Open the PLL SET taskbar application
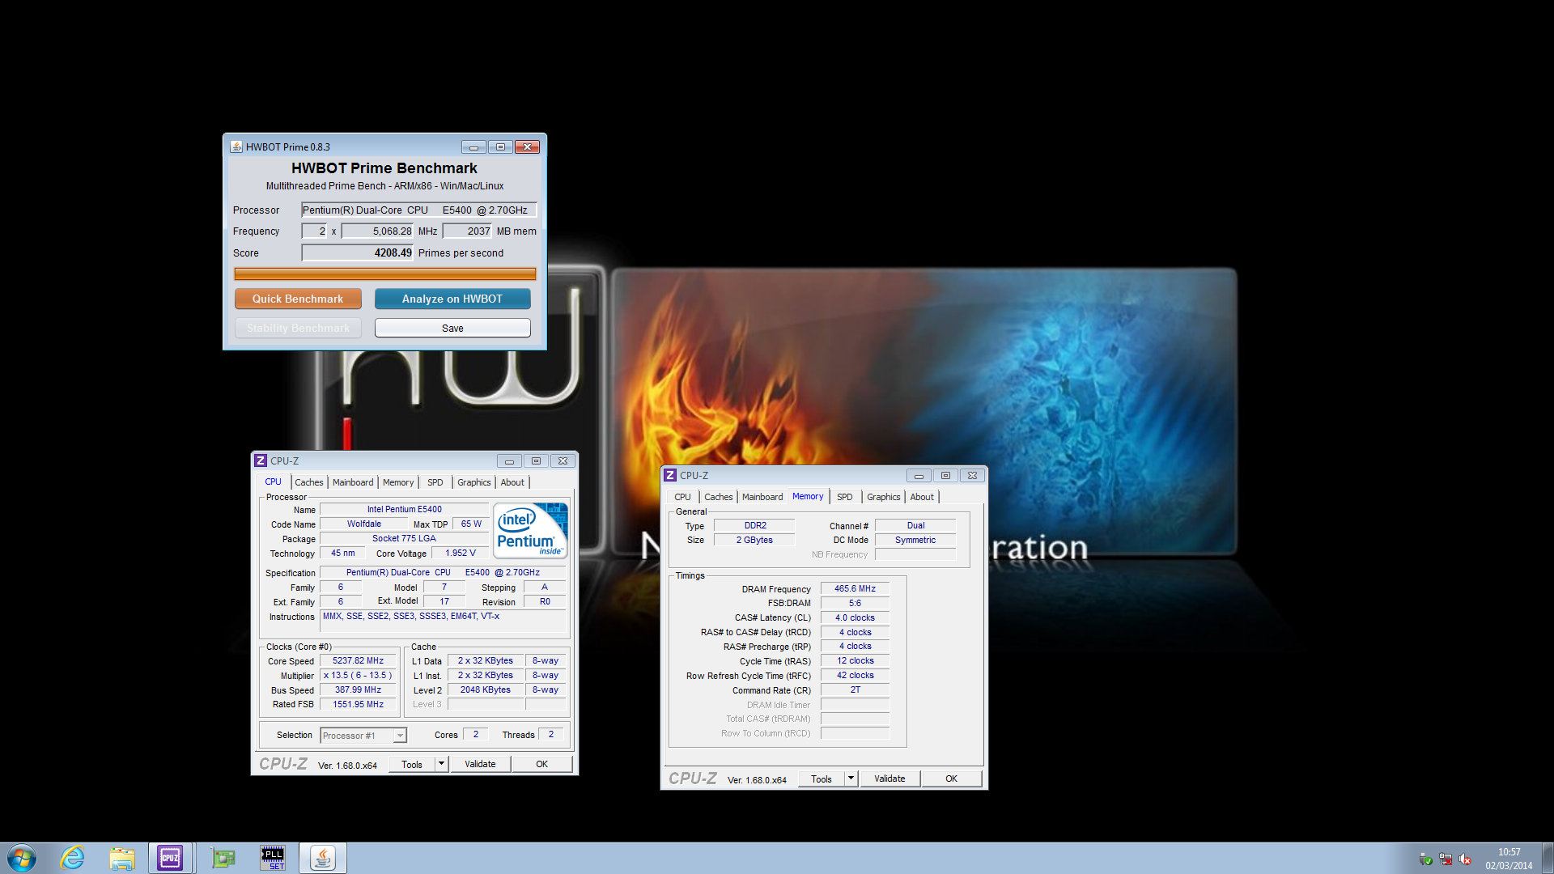 (273, 858)
